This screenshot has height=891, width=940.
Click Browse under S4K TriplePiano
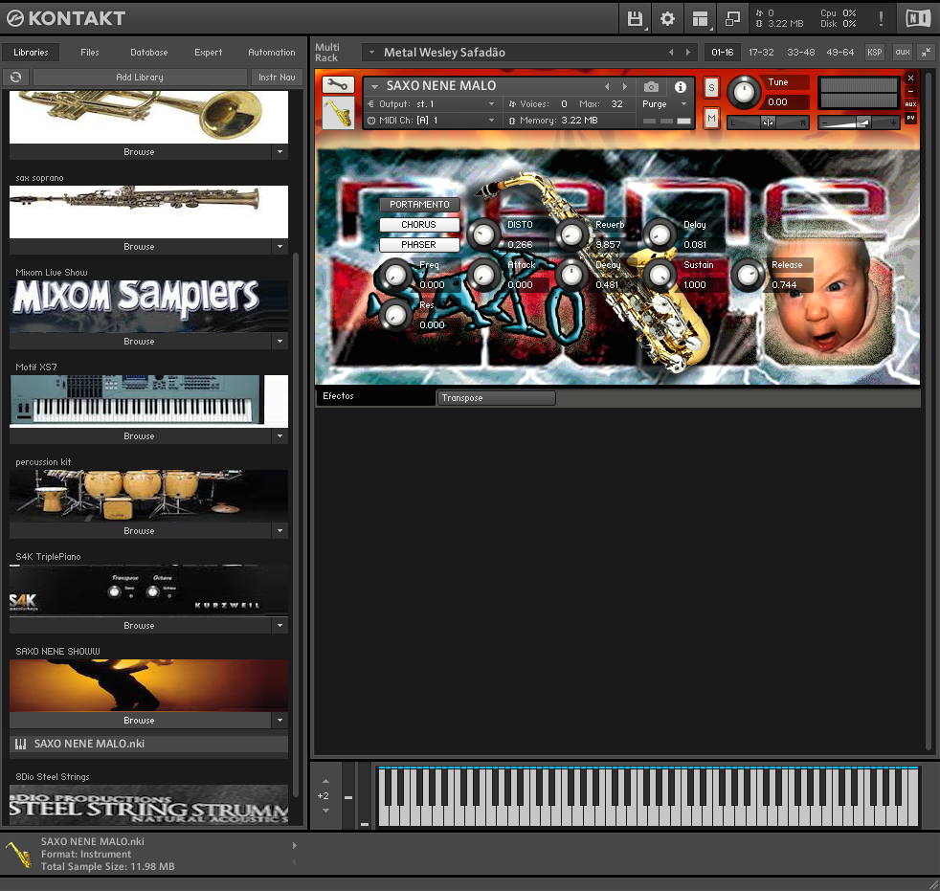[x=139, y=625]
